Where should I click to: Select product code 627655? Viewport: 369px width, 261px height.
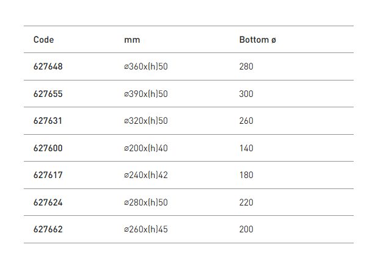coord(48,94)
